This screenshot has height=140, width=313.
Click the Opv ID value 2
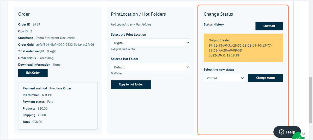point(31,31)
